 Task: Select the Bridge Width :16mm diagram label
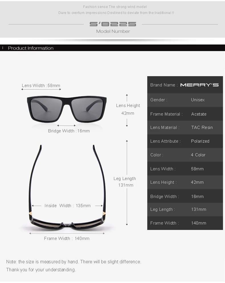(69, 131)
